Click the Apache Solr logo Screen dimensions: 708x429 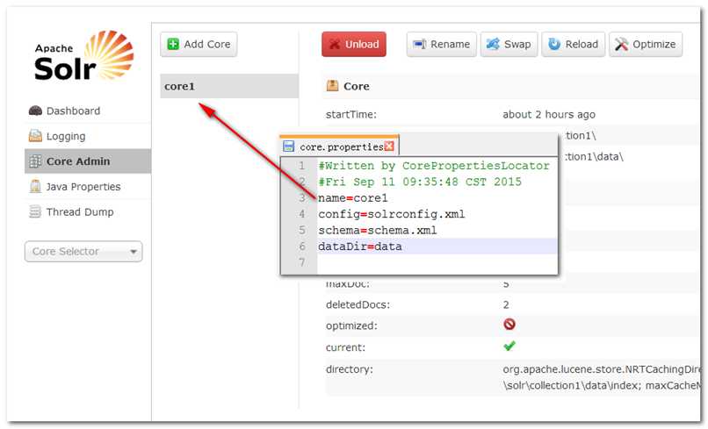coord(84,55)
